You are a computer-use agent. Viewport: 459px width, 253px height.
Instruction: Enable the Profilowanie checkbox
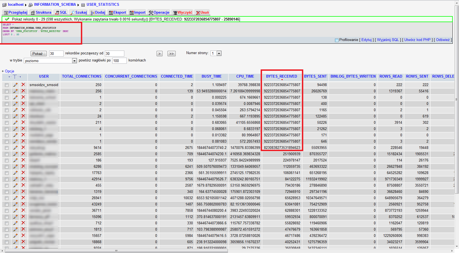pos(337,40)
